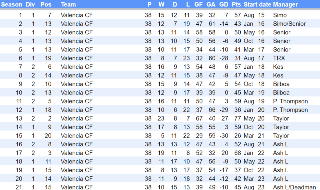Click the Start date column header
Viewport: 320px width, 190px height.
(x=257, y=4)
